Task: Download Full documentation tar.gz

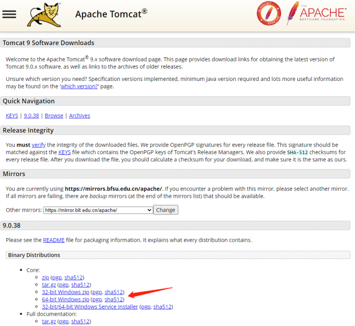Action: [49, 321]
